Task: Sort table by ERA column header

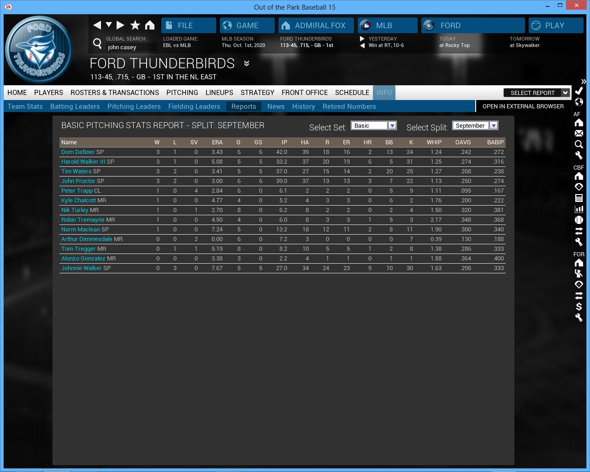Action: pyautogui.click(x=217, y=142)
